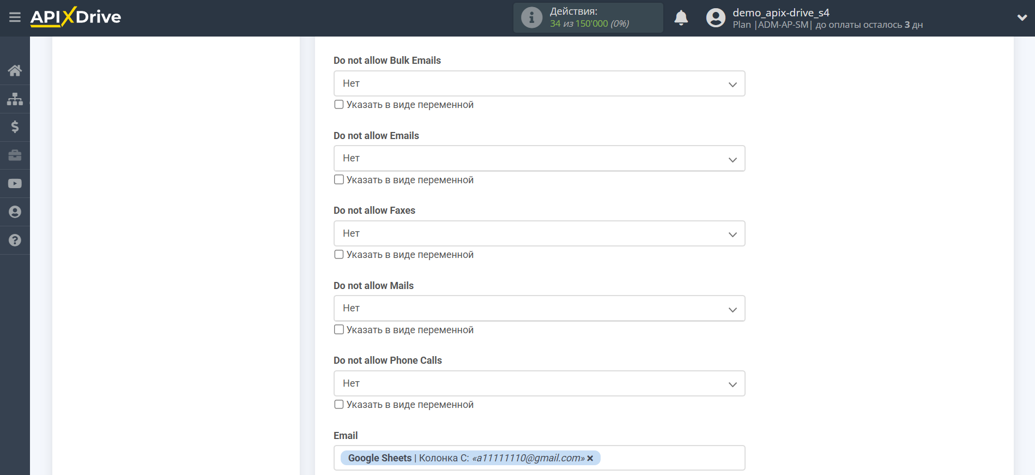
Task: Open YouTube video tutorials icon in sidebar
Action: click(x=15, y=184)
